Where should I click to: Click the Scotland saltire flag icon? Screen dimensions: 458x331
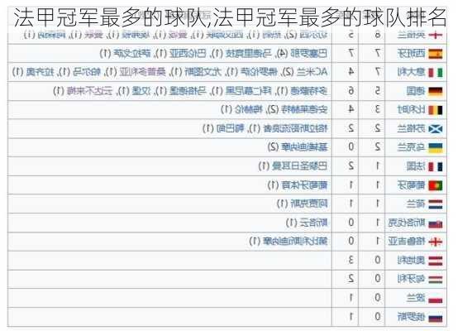435,129
